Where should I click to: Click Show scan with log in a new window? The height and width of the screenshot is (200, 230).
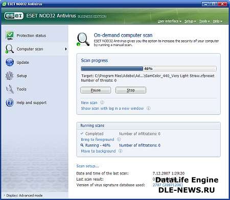tap(112, 108)
